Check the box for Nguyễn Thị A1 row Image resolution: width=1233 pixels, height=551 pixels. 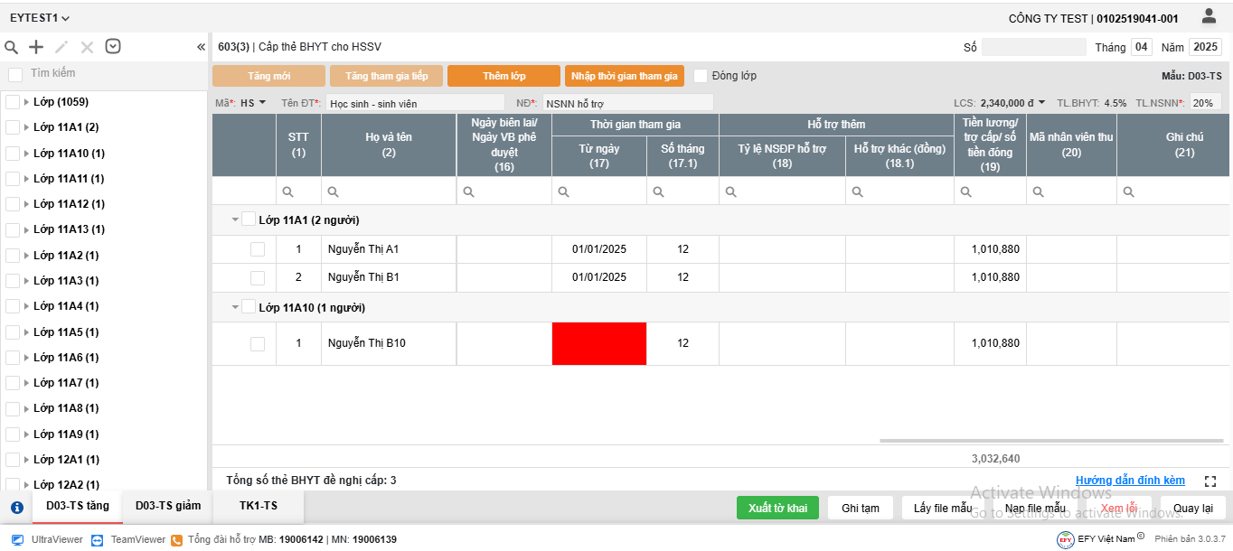click(258, 249)
